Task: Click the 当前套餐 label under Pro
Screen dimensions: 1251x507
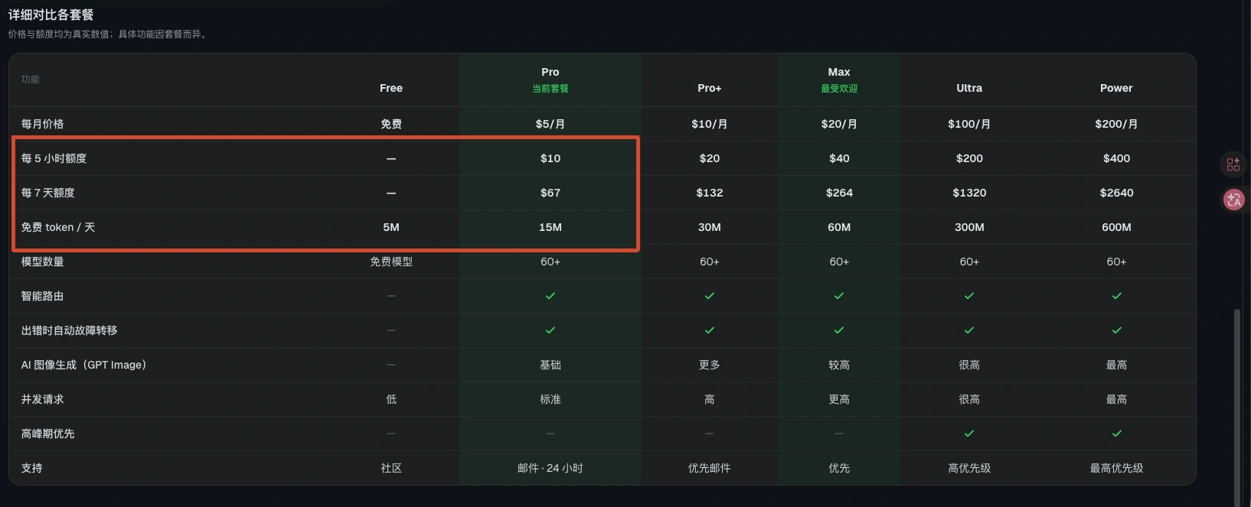Action: 550,89
